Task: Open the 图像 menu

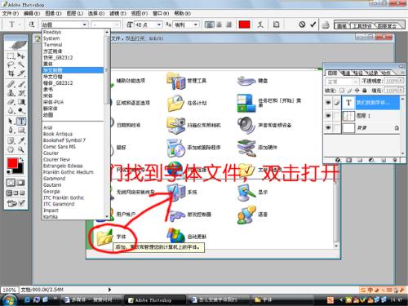Action: pos(53,13)
